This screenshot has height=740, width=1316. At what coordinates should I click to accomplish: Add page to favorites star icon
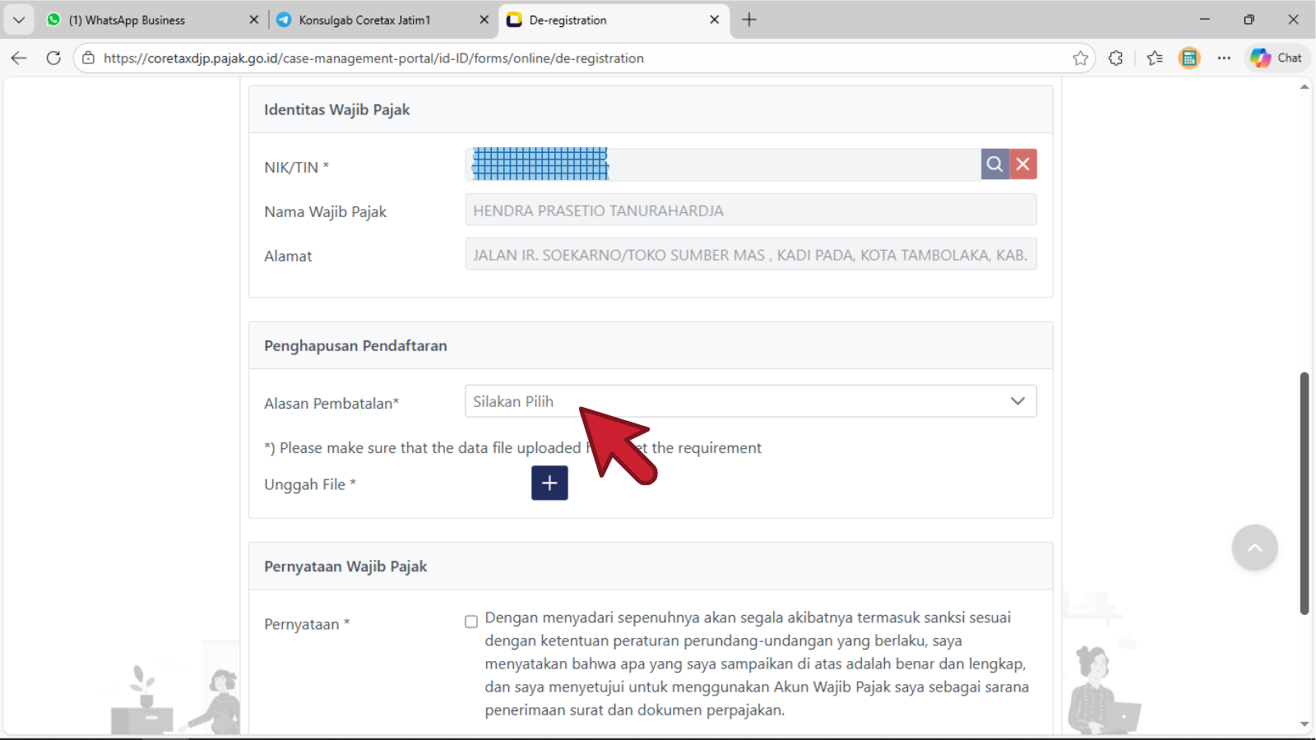pyautogui.click(x=1080, y=58)
